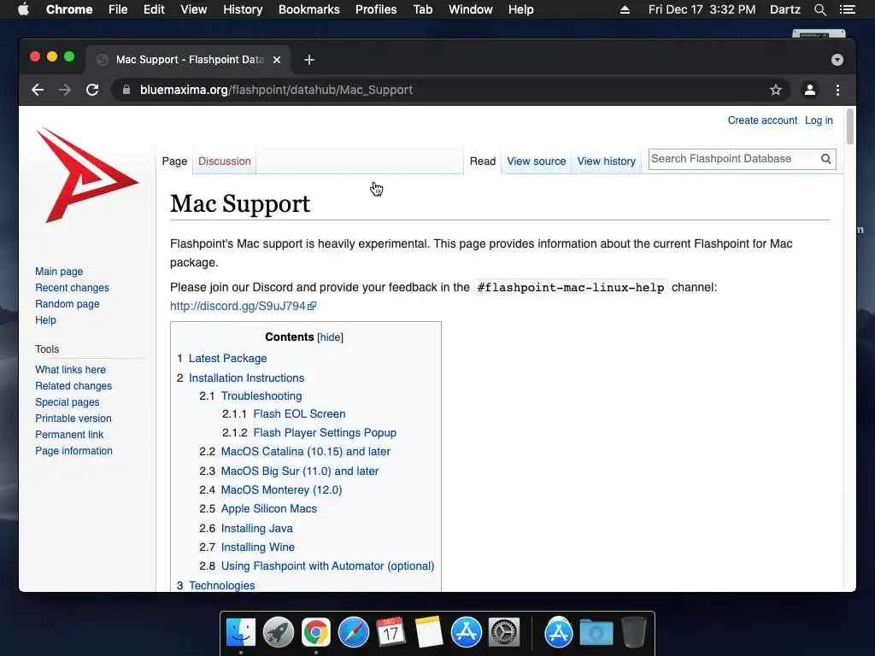The height and width of the screenshot is (656, 875).
Task: Click the browser forward arrow
Action: pos(65,90)
